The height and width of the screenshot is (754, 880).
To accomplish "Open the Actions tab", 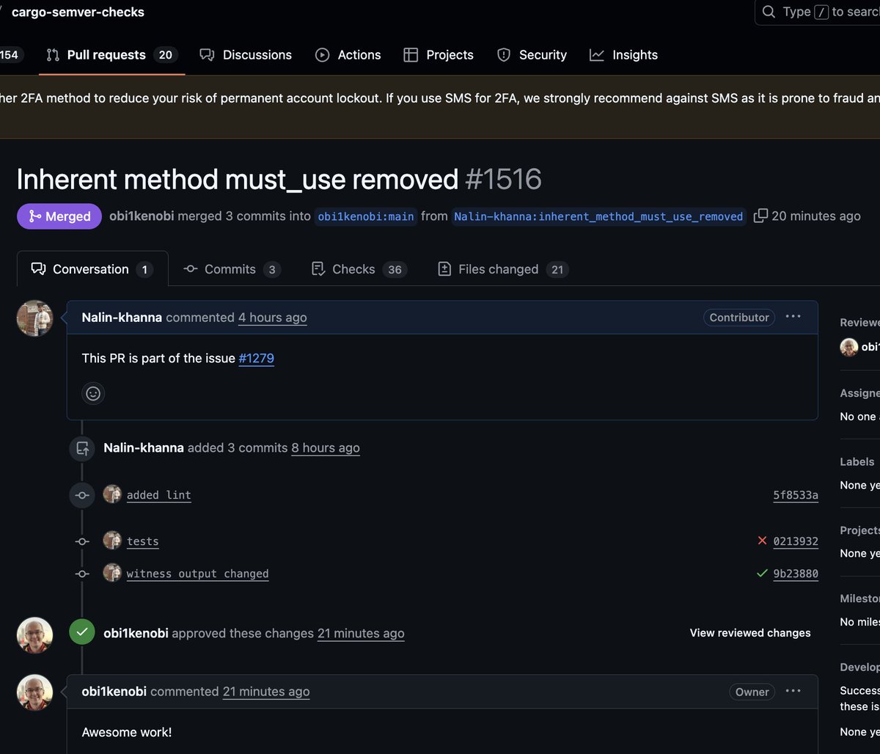I will (348, 55).
